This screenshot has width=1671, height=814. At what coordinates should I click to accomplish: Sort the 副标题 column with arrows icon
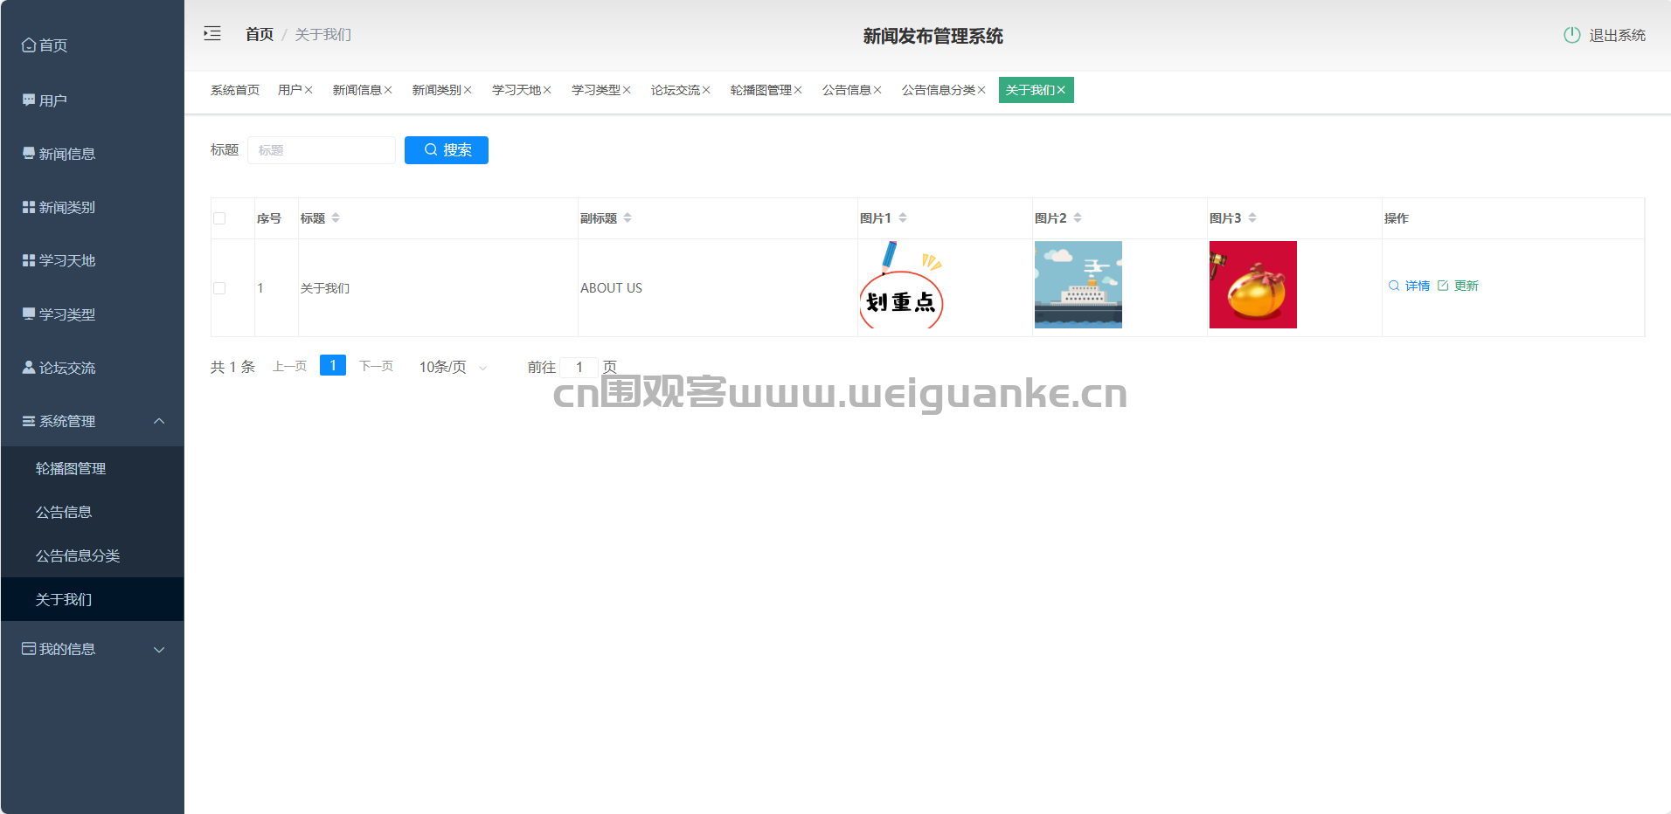coord(627,217)
